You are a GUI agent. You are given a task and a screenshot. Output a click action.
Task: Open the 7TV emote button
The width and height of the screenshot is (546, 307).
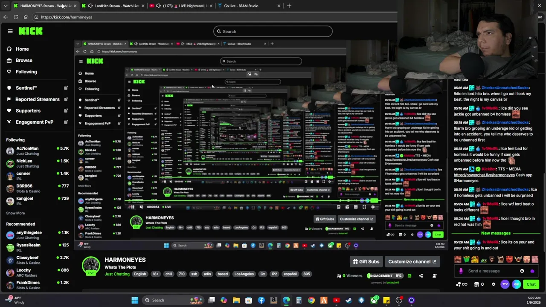coord(505,284)
